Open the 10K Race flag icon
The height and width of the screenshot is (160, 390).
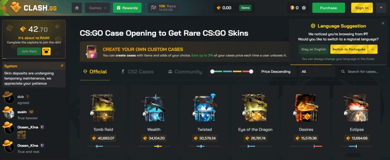pyautogui.click(x=154, y=8)
